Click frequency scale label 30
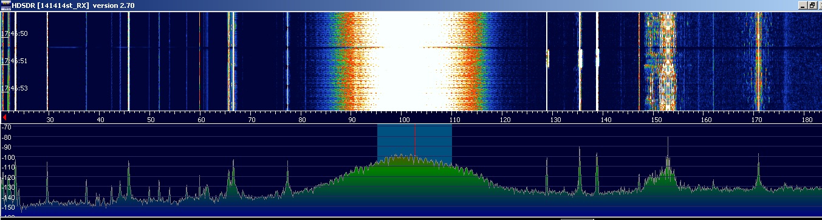 (x=50, y=120)
